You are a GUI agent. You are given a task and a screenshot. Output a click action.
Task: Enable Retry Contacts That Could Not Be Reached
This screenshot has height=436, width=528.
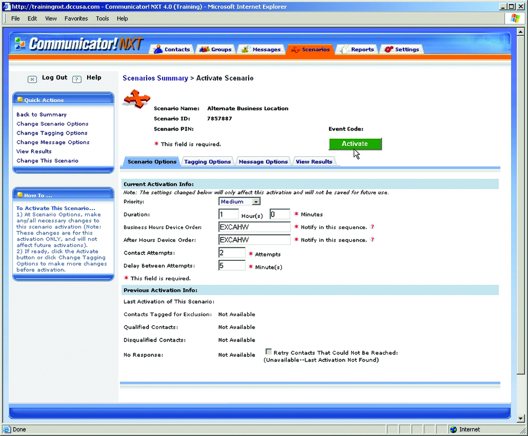pyautogui.click(x=269, y=352)
